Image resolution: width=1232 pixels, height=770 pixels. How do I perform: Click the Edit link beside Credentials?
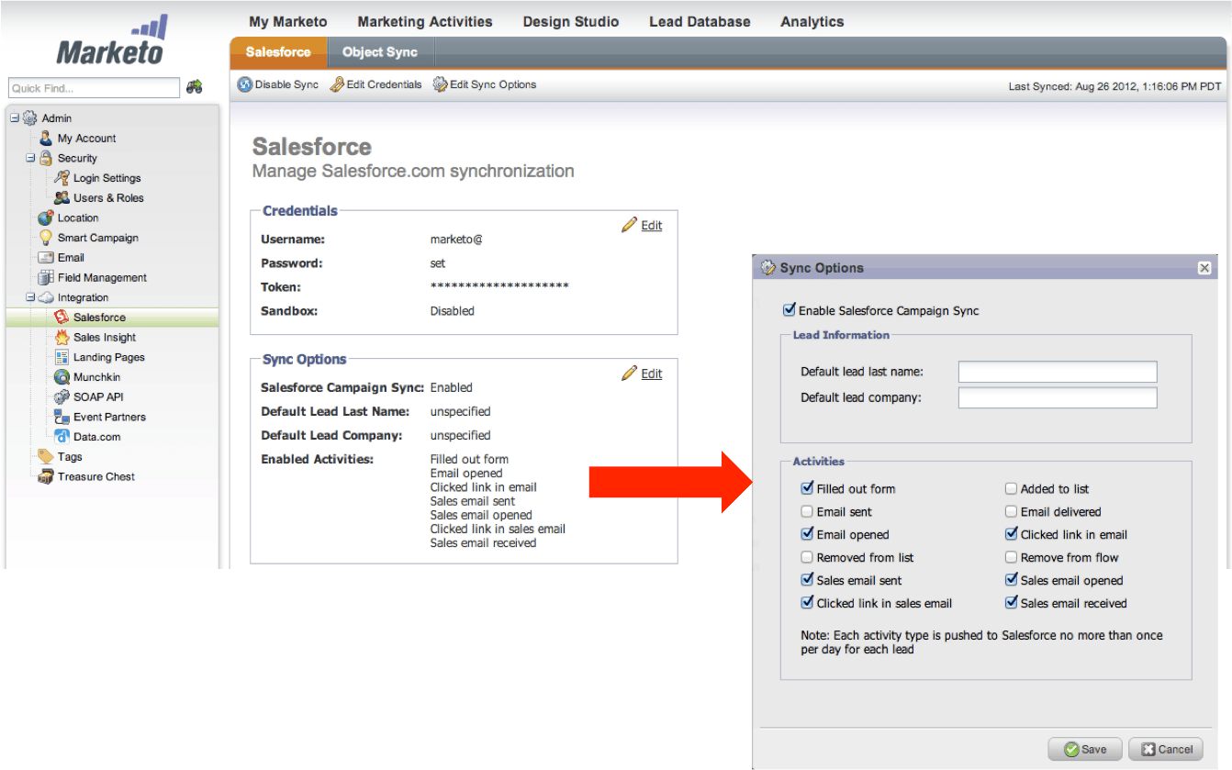pyautogui.click(x=651, y=225)
